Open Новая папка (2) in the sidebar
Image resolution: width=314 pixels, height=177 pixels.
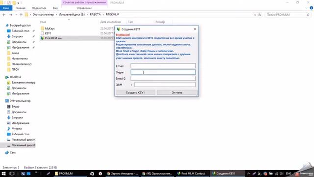click(x=22, y=64)
